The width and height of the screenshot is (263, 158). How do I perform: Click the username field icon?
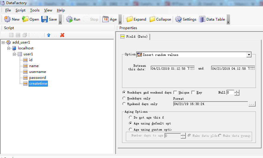[25, 72]
